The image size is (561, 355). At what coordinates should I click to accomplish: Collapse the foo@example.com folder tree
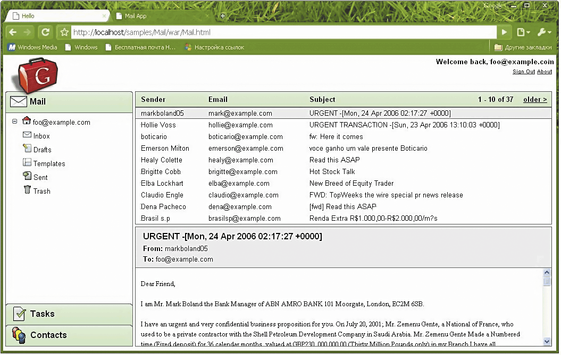[x=15, y=122]
